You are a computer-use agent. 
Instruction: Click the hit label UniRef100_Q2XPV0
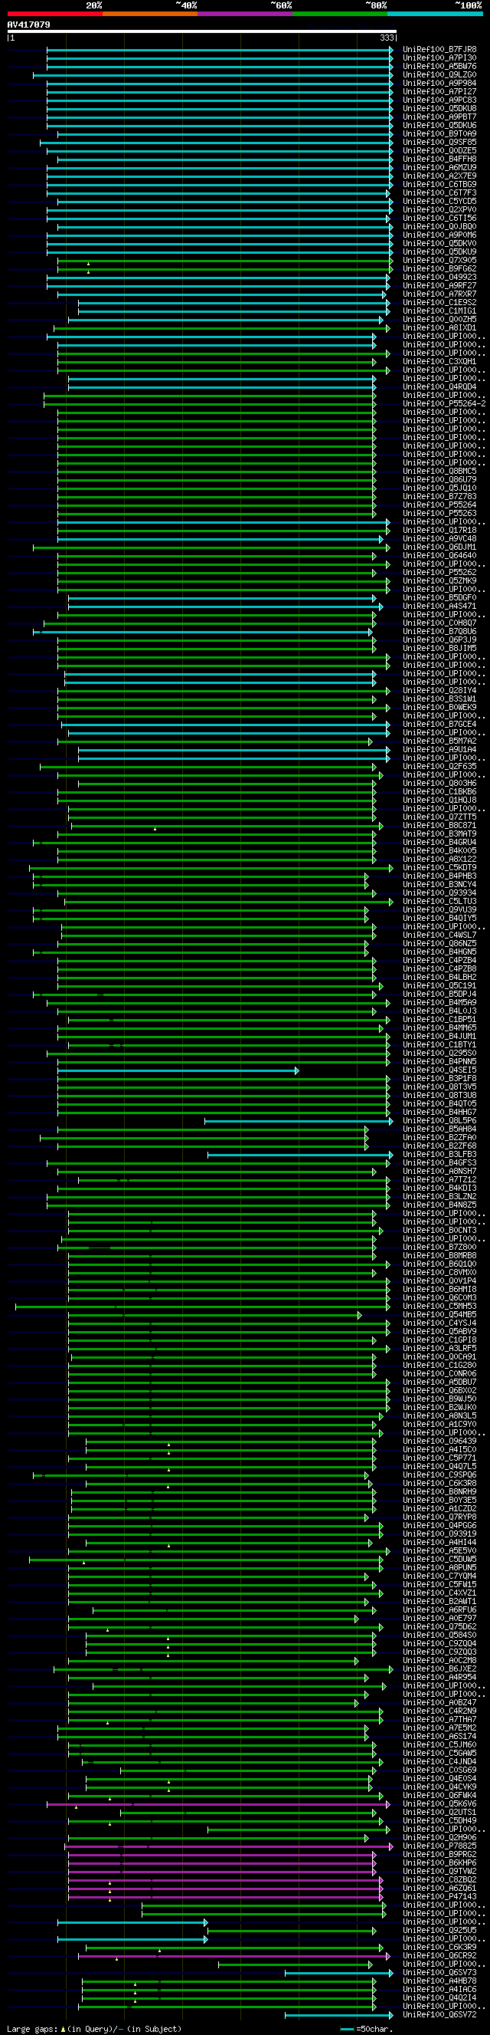click(439, 209)
